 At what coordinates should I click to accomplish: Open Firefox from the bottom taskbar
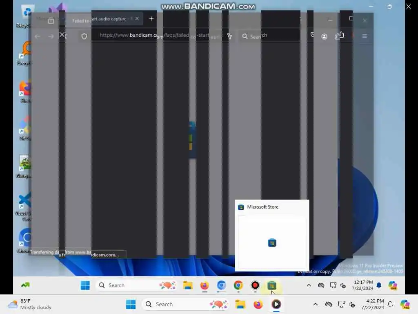[258, 304]
